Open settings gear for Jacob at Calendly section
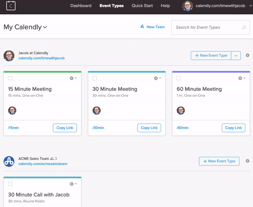The height and width of the screenshot is (207, 253). (248, 56)
